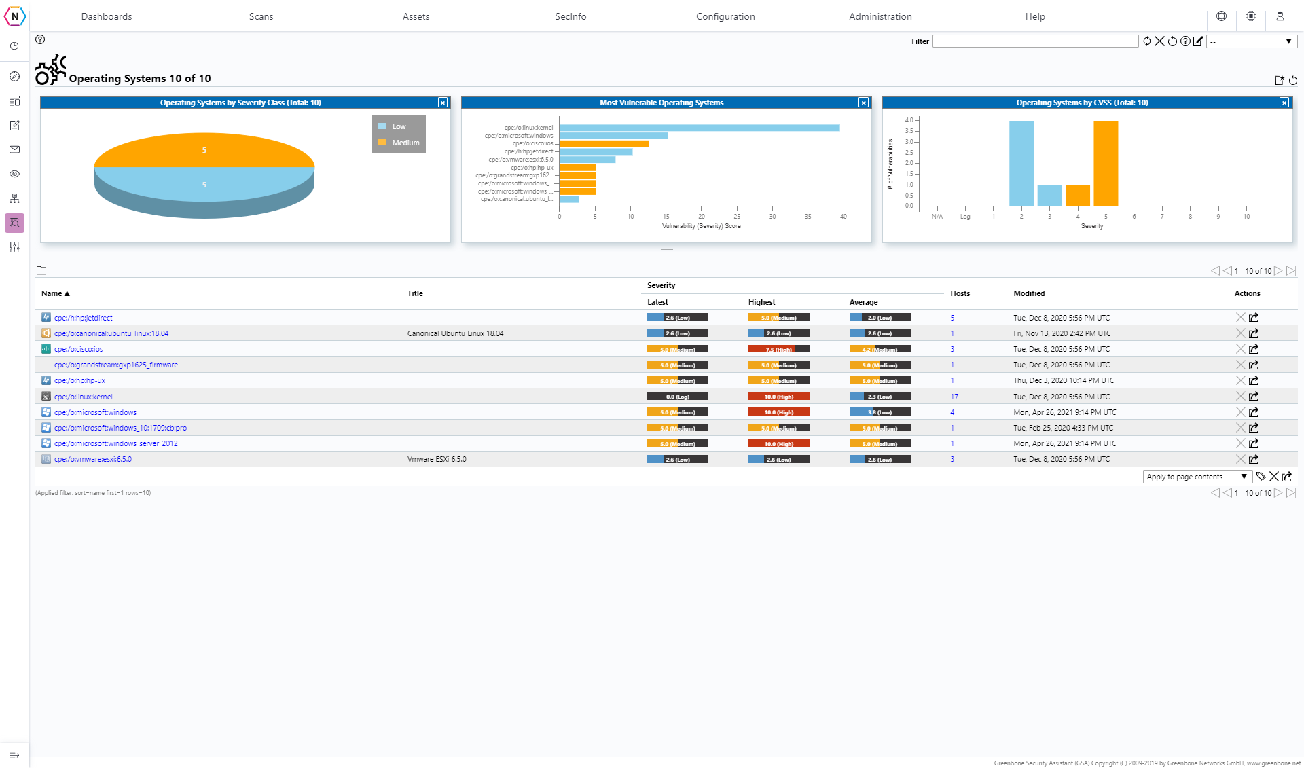Delete the cpe:/o:microsoft:windows row
The height and width of the screenshot is (768, 1304).
click(x=1240, y=412)
